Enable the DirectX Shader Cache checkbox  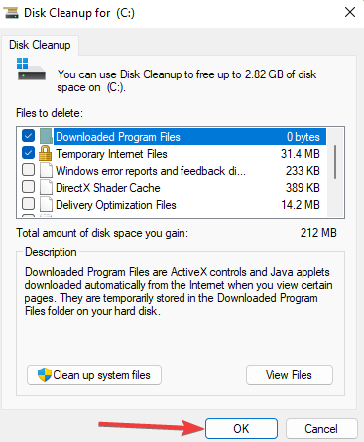pos(28,187)
